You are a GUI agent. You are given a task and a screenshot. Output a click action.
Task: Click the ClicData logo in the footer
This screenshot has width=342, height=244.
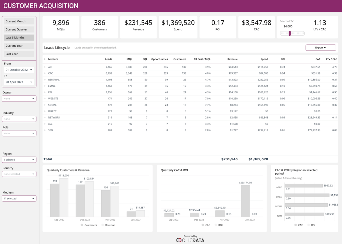(x=190, y=240)
